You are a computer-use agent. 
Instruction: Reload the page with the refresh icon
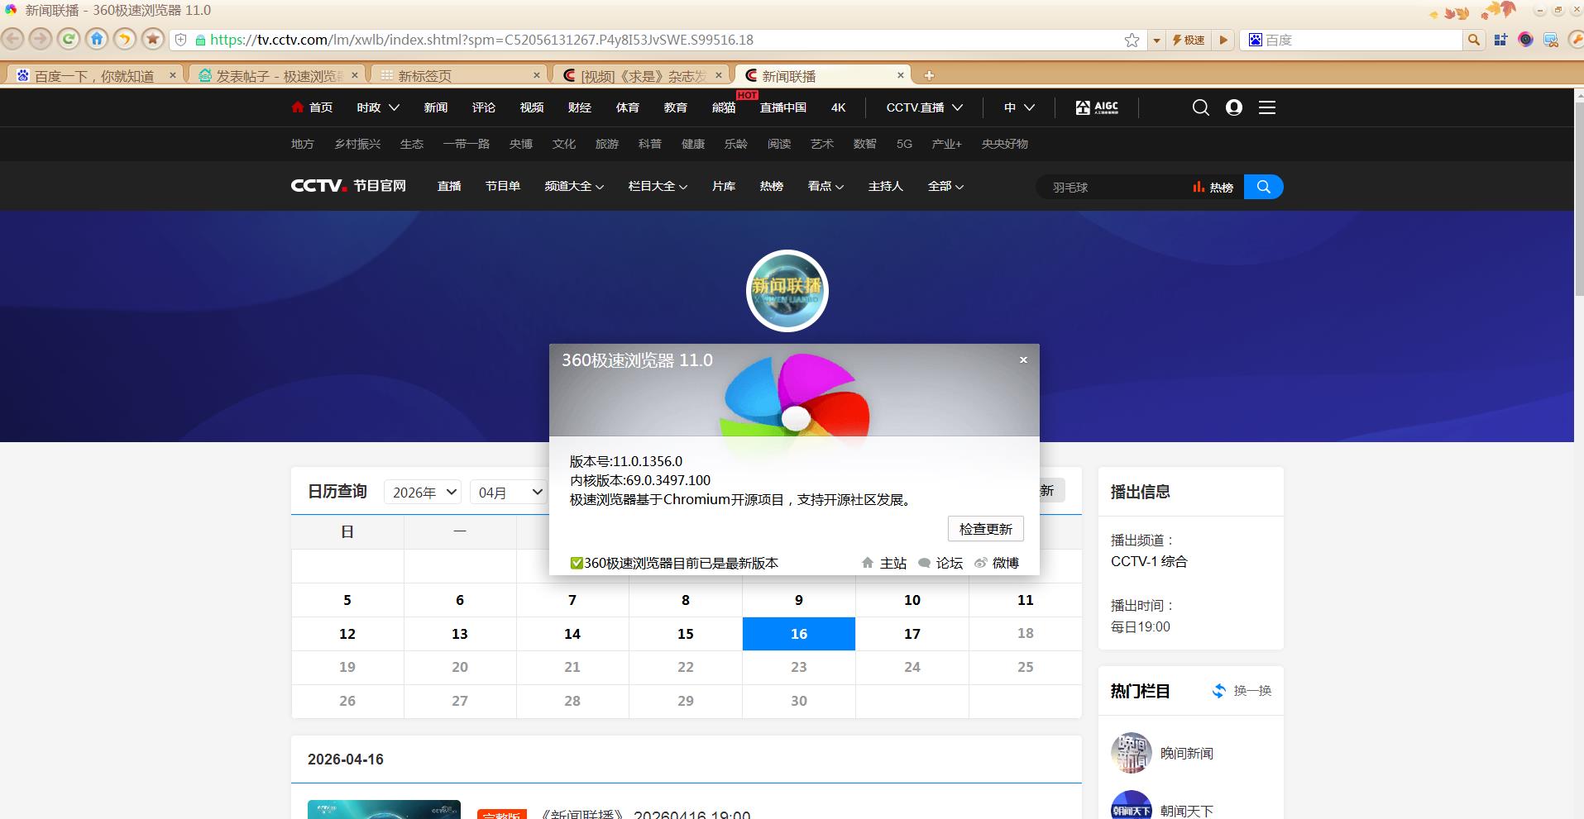click(x=69, y=39)
